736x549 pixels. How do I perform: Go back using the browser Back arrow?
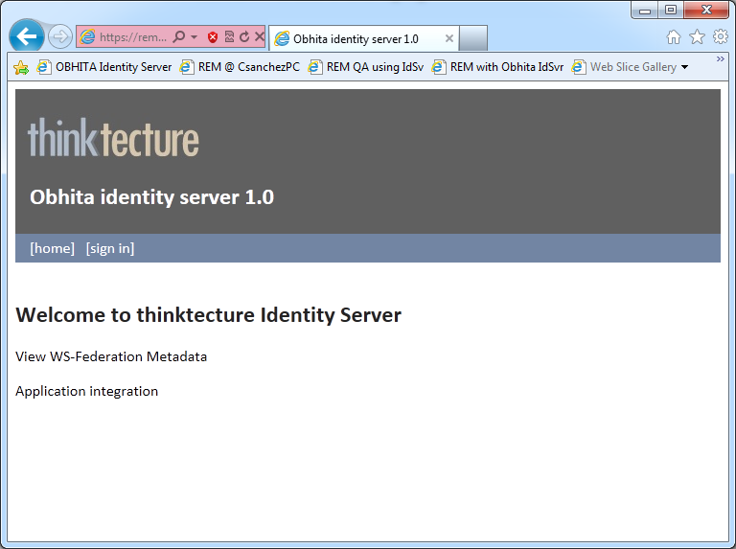point(26,36)
